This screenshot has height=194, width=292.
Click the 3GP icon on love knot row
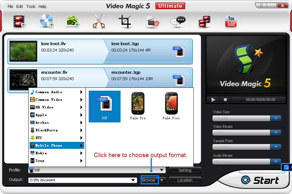[x=179, y=51]
